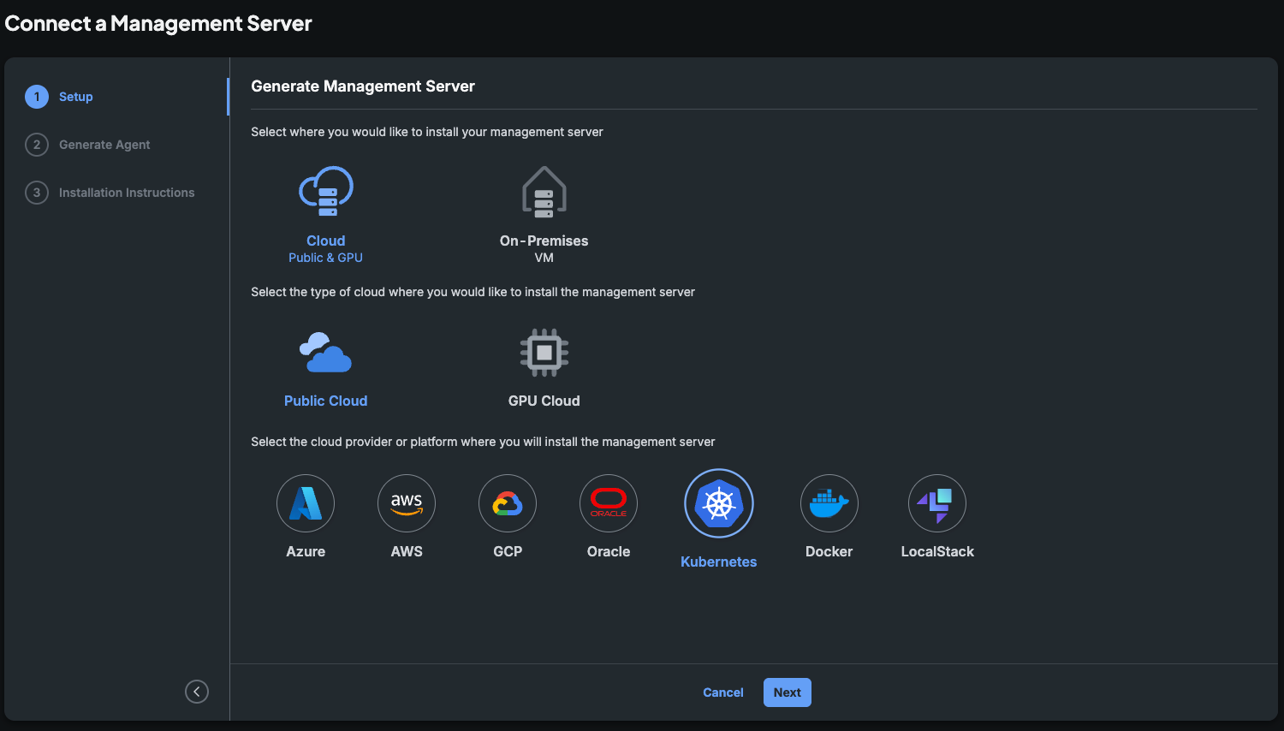Select the AWS provider icon
This screenshot has height=731, width=1284.
pyautogui.click(x=407, y=503)
